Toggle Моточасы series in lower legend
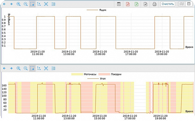This screenshot has height=121, width=195. tap(84, 74)
